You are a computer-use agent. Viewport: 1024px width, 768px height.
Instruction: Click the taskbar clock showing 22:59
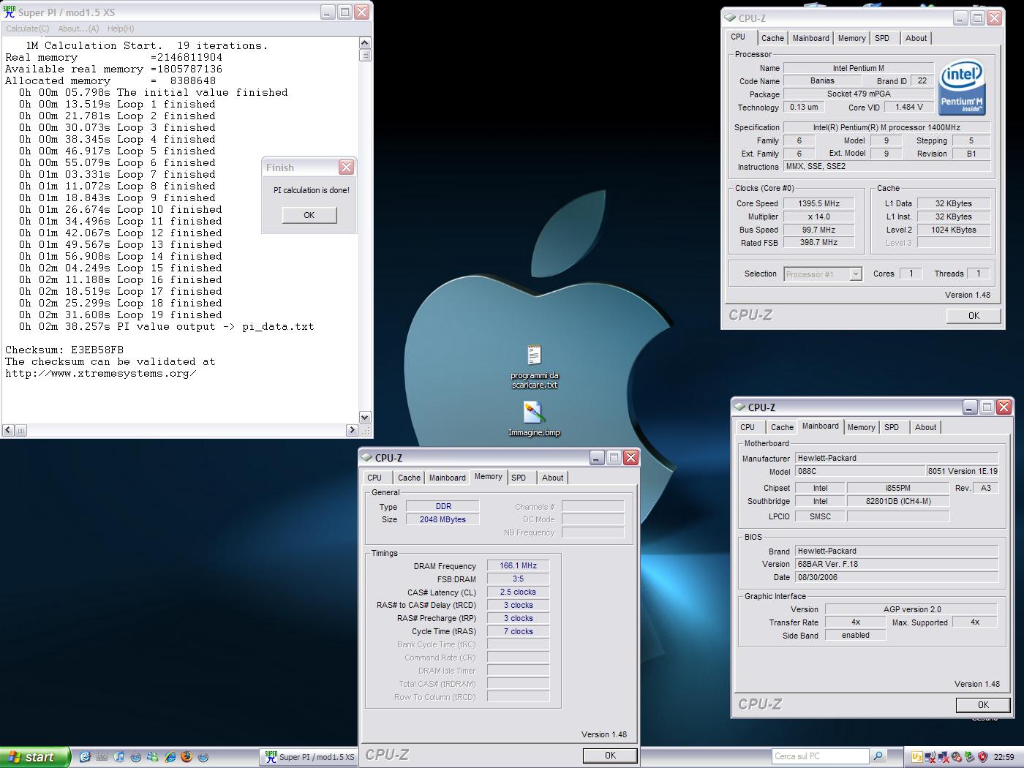coord(1004,757)
